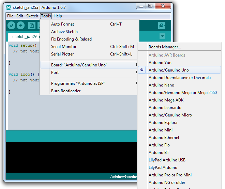The image size is (225, 189).
Task: Click the void loop() code line
Action: pos(24,74)
